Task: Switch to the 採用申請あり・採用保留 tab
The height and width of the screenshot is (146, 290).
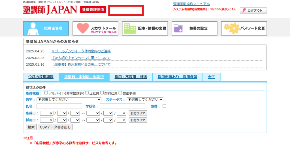Action: pyautogui.click(x=177, y=77)
